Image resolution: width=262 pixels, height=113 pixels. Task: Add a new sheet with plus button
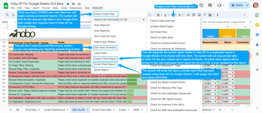point(11,110)
